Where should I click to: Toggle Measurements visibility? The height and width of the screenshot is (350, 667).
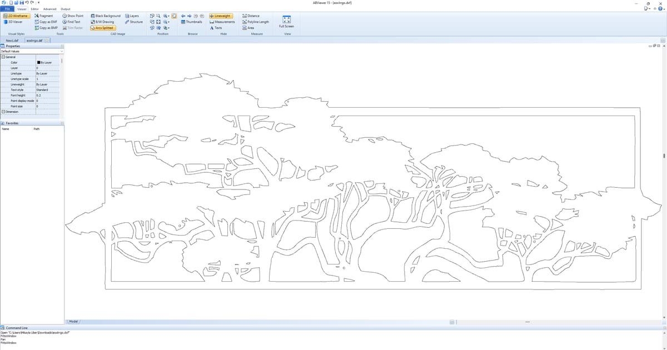click(222, 22)
